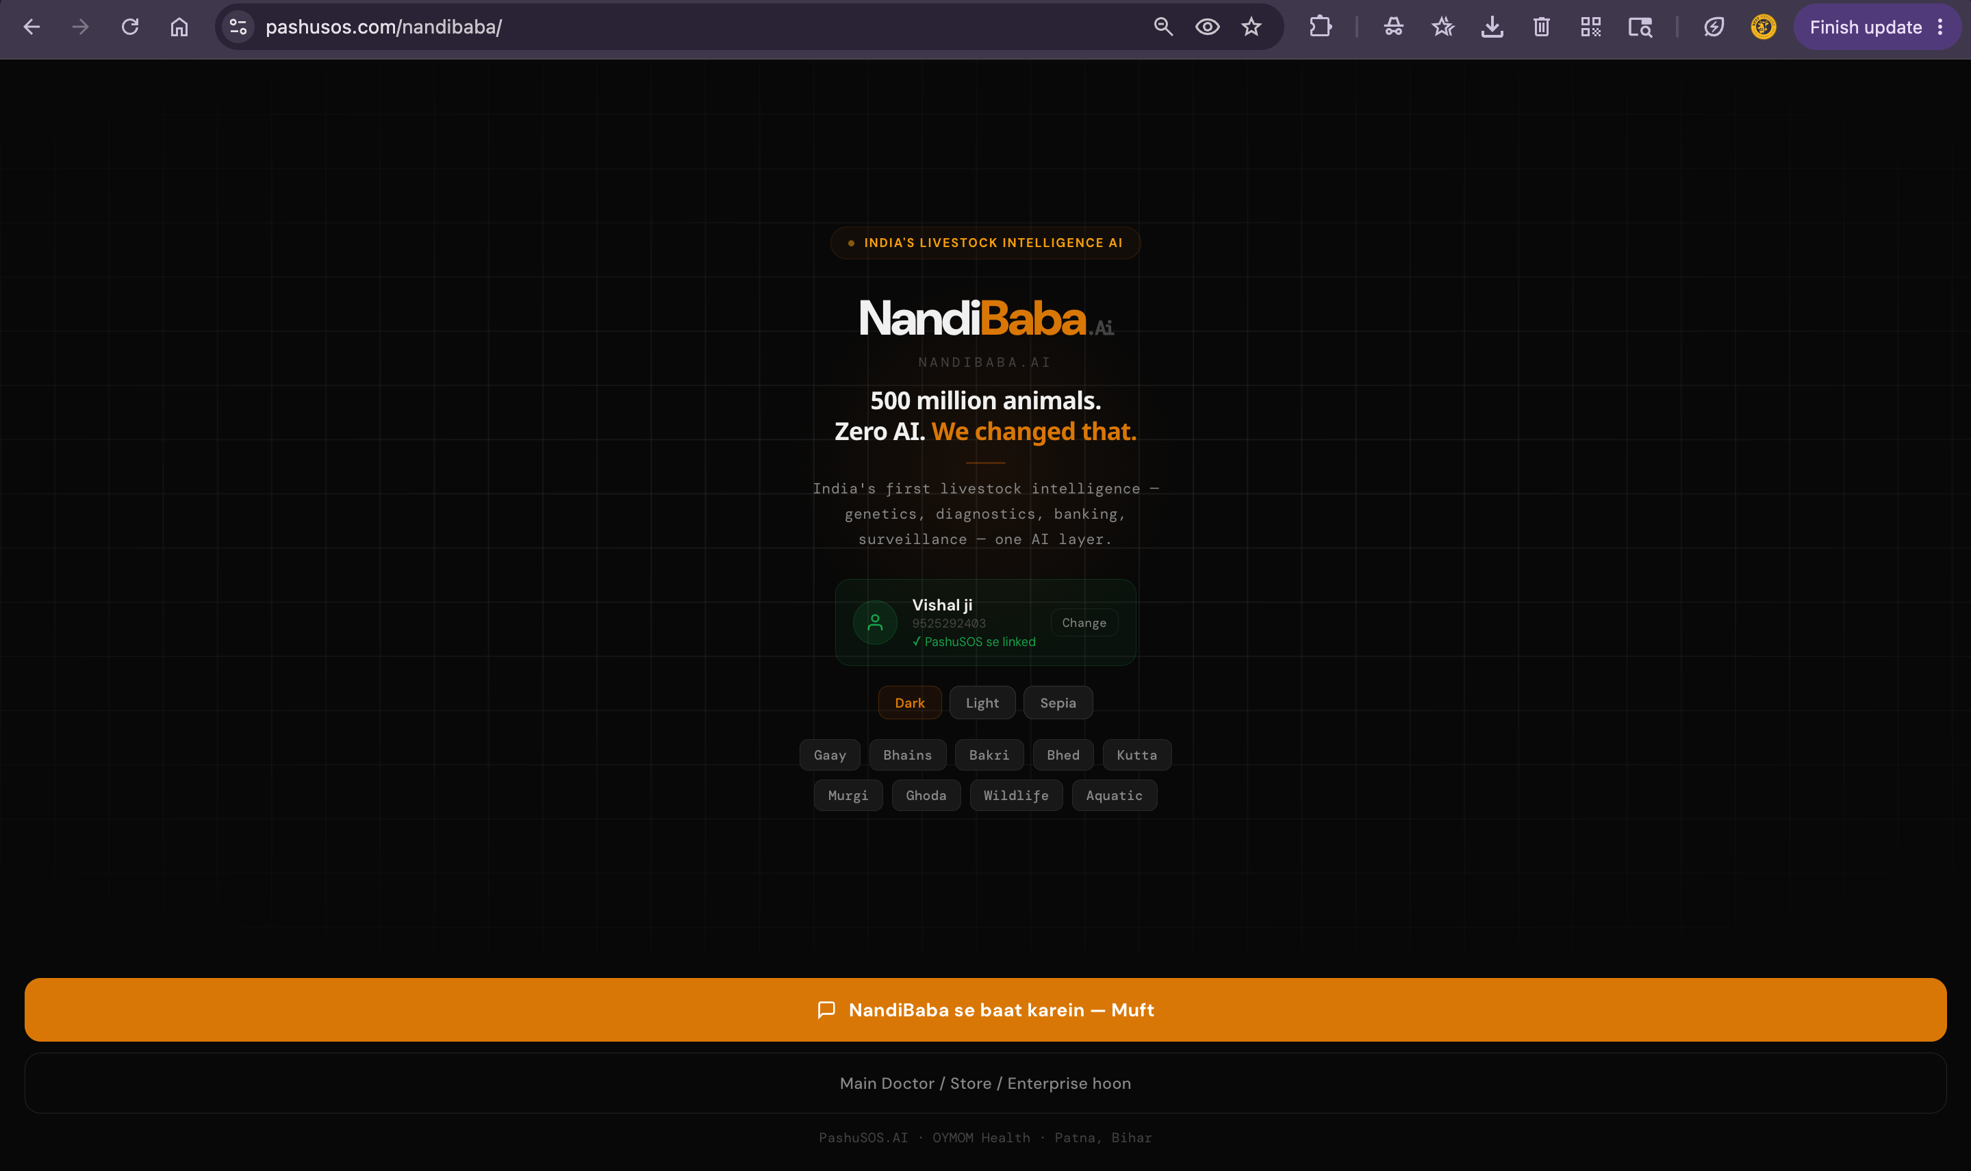Screen dimensions: 1971x1171
Task: Click the NandiBaba.Ai logo
Action: click(986, 319)
